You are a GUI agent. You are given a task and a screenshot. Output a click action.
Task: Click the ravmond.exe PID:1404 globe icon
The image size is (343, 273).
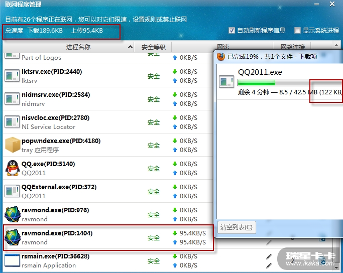point(13,237)
